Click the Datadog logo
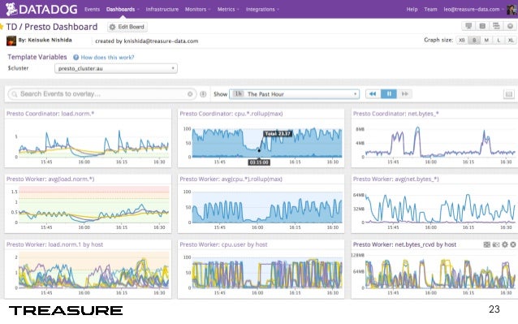Image resolution: width=518 pixels, height=324 pixels. tap(41, 9)
